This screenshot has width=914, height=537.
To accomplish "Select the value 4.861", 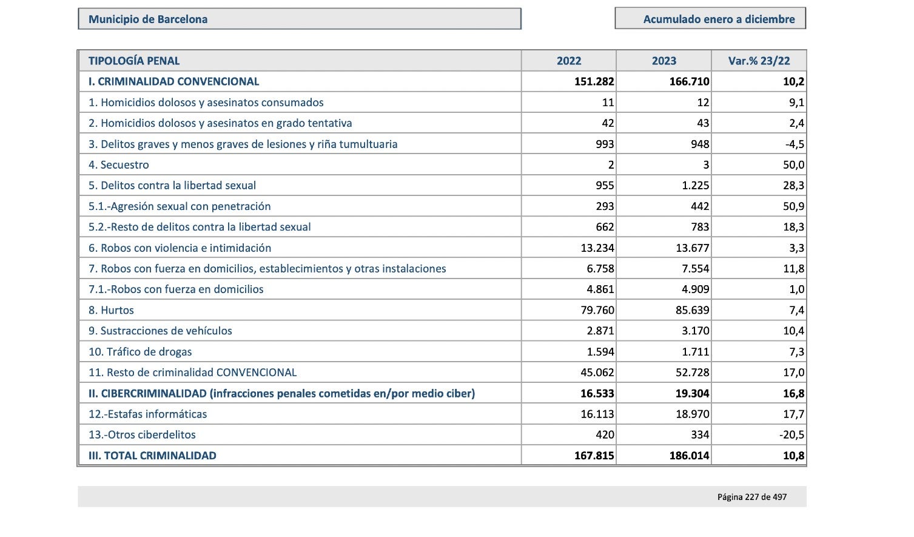I will (x=600, y=289).
